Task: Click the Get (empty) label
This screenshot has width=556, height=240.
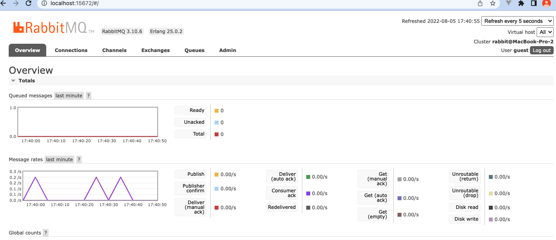Action: (373, 214)
